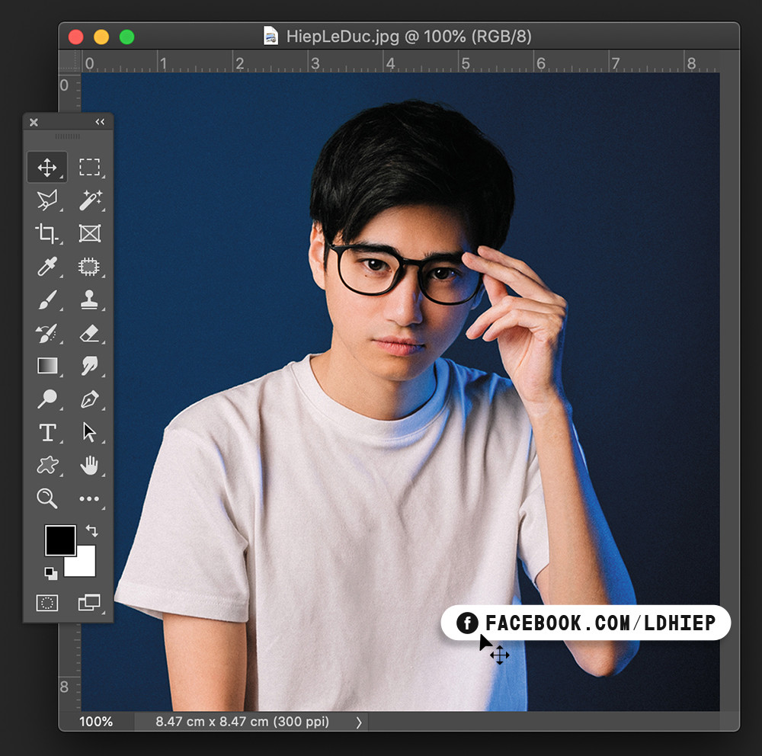Screen dimensions: 762x756
Task: Select the Hand tool
Action: (89, 466)
